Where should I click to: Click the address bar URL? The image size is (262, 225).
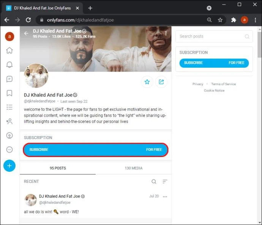[80, 20]
